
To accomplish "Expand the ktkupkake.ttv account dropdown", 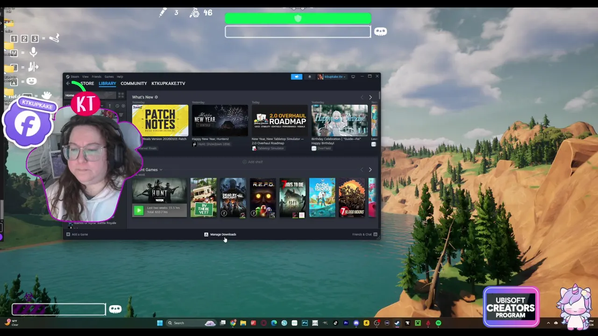I will click(x=345, y=77).
